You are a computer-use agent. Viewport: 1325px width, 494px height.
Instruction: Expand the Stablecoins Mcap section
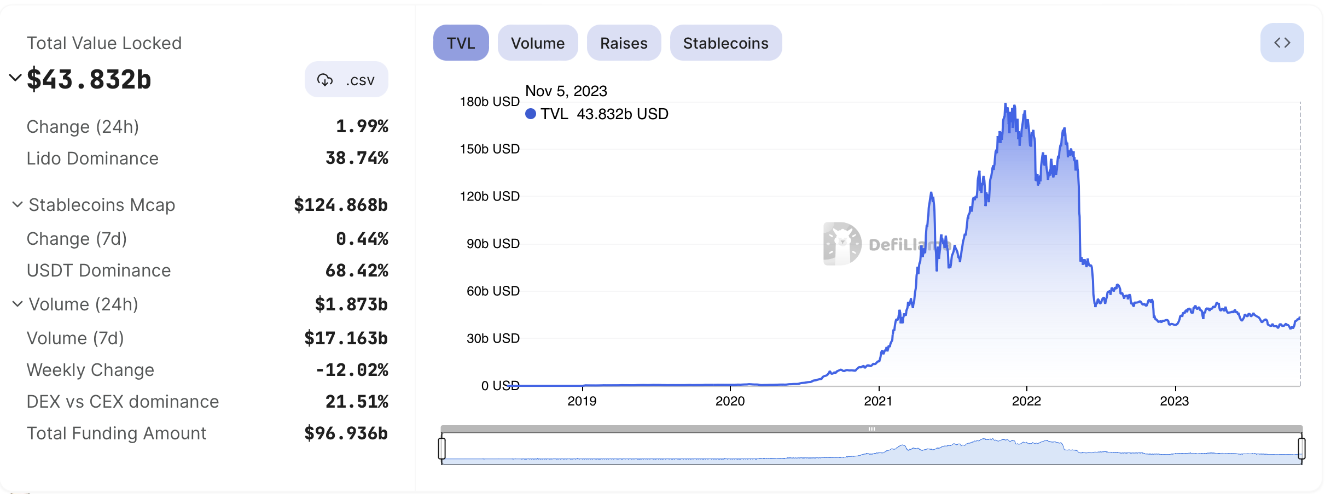click(x=18, y=204)
